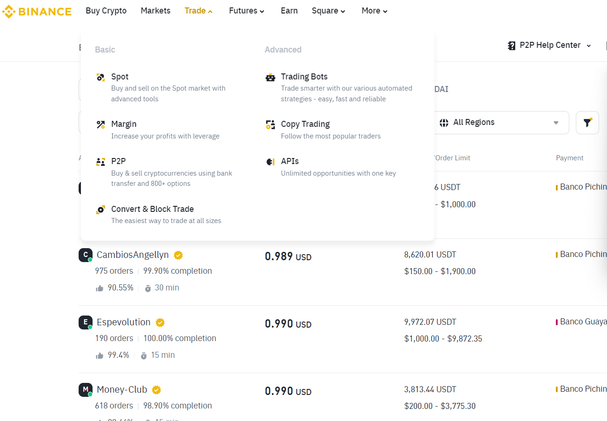Image resolution: width=607 pixels, height=421 pixels.
Task: Open Trading Bots via its robot icon
Action: (270, 77)
